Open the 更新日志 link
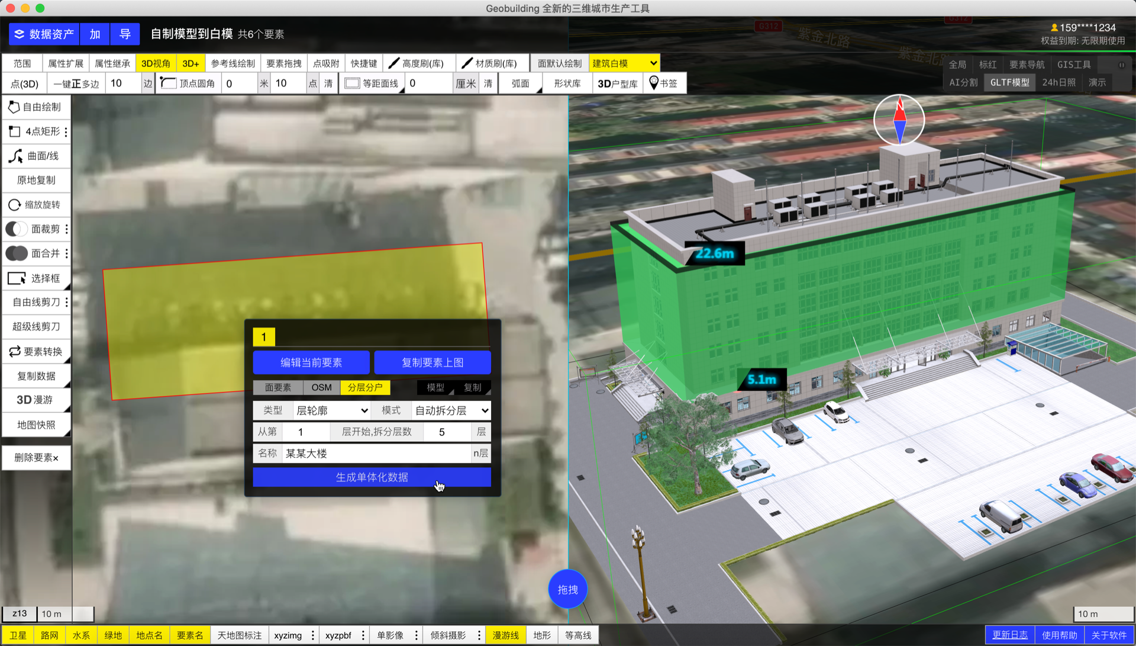 coord(1009,635)
